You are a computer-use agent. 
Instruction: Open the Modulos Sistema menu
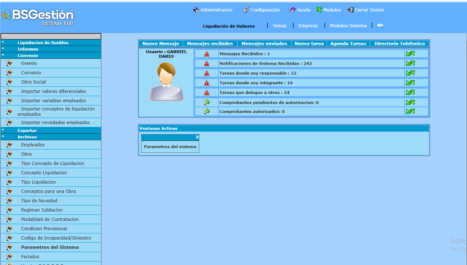(x=348, y=26)
